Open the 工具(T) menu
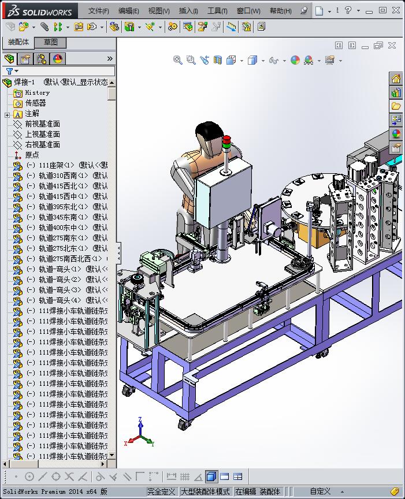The height and width of the screenshot is (499, 405). pyautogui.click(x=217, y=11)
